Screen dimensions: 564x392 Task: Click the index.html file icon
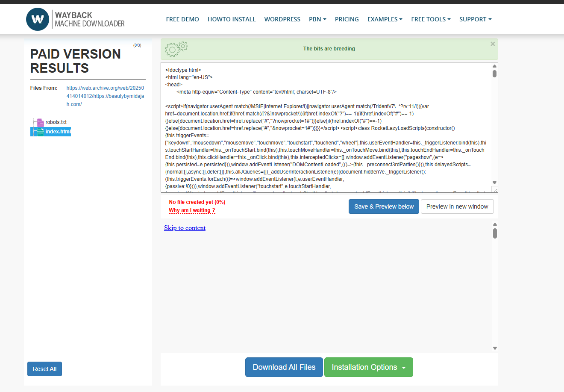40,132
